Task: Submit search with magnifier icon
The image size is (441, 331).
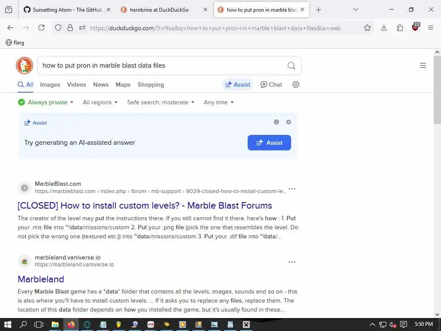Action: click(x=292, y=66)
